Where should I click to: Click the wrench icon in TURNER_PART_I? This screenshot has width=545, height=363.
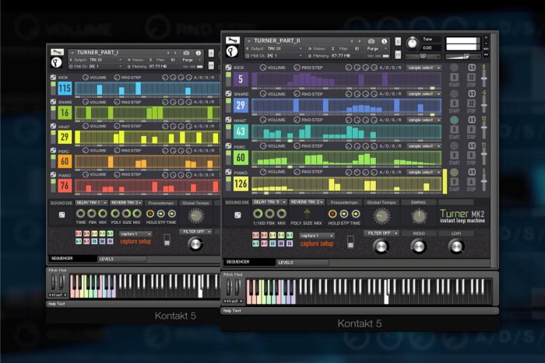pyautogui.click(x=58, y=52)
